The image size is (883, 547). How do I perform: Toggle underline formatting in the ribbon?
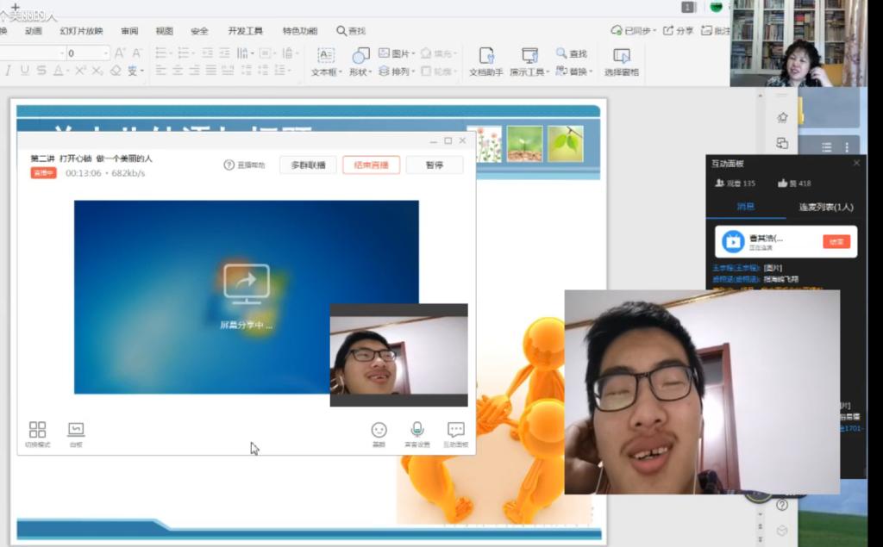(26, 71)
